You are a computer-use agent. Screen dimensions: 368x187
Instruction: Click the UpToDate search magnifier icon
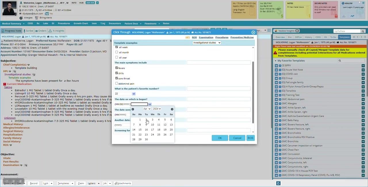click(x=363, y=31)
